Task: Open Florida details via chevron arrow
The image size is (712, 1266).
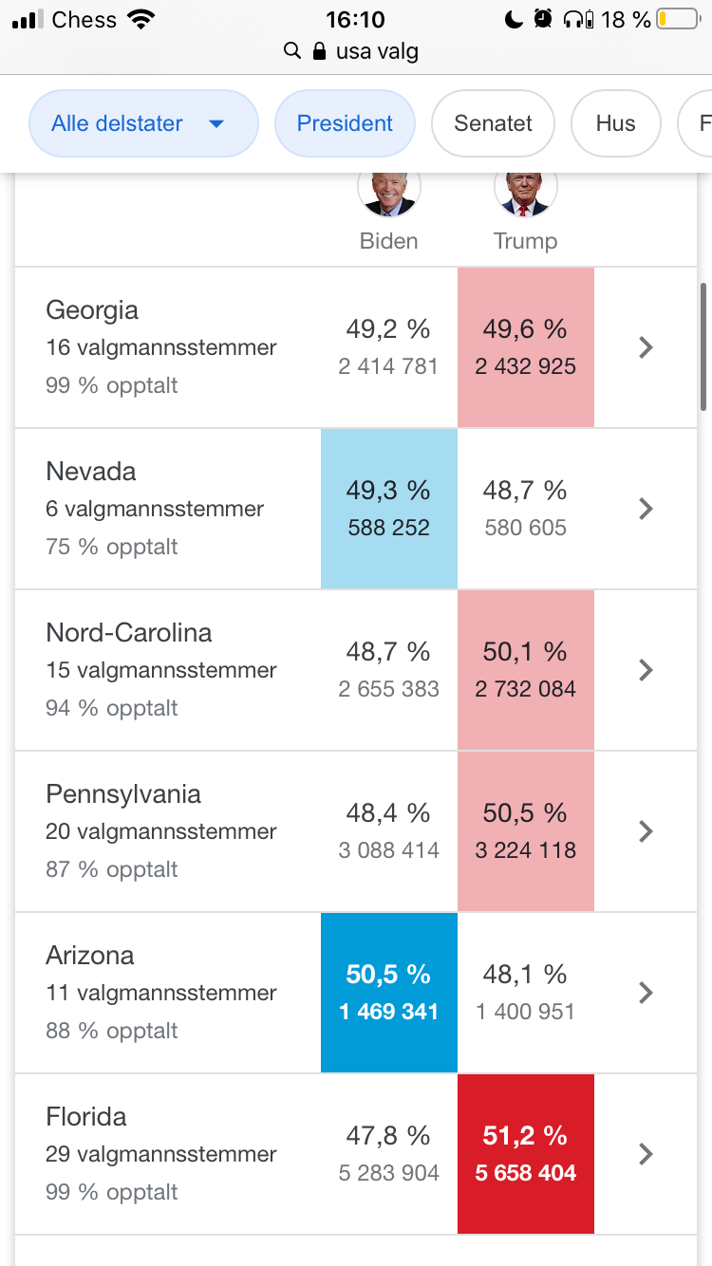Action: point(646,1154)
